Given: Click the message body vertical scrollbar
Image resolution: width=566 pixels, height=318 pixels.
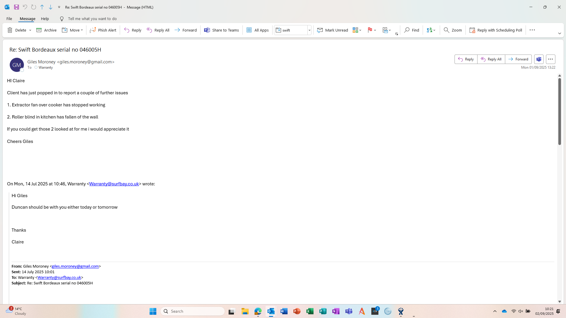Looking at the screenshot, I should (x=560, y=112).
